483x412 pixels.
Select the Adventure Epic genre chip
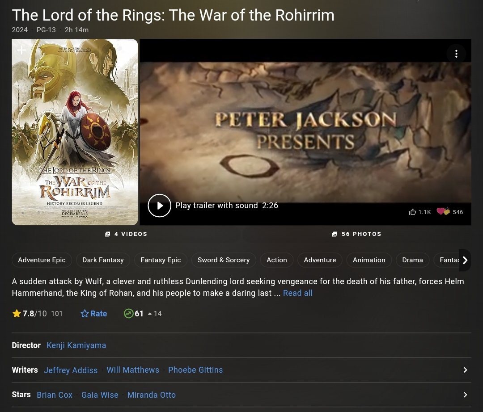pos(42,260)
